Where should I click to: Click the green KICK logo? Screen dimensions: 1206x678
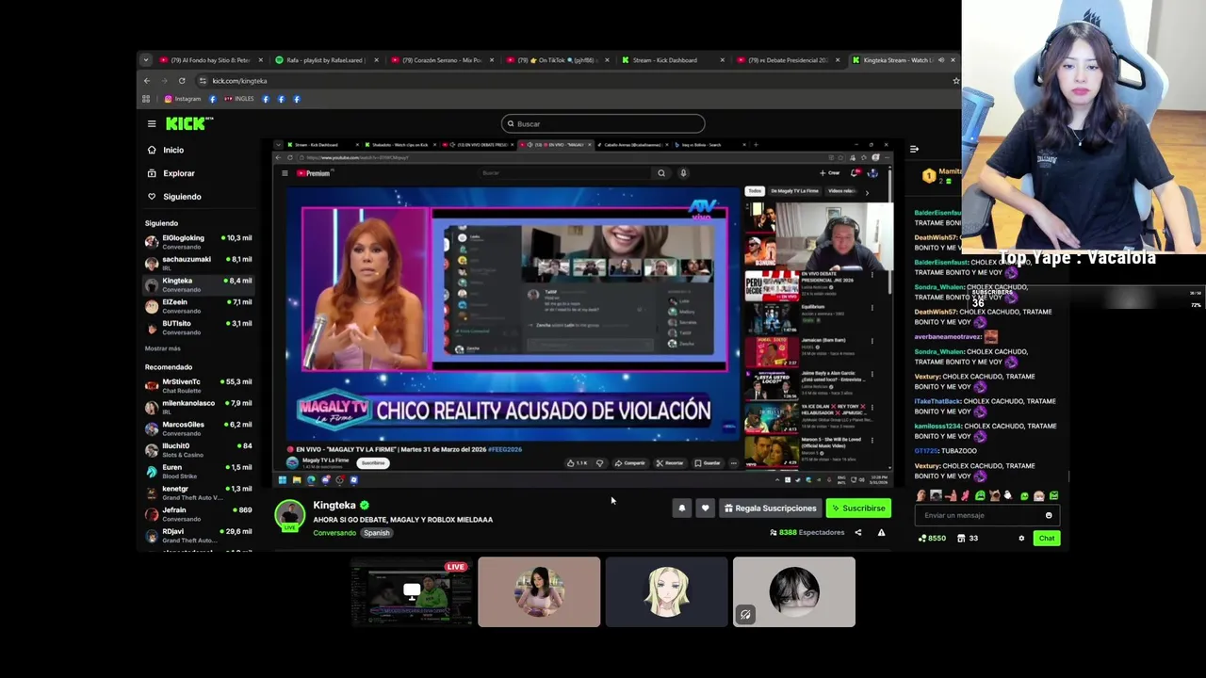(x=189, y=123)
